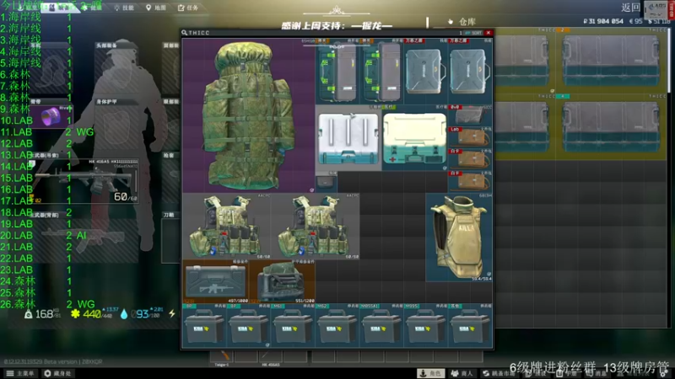The width and height of the screenshot is (675, 379).
Task: Open ammo case labeled M855A1
Action: tap(382, 326)
